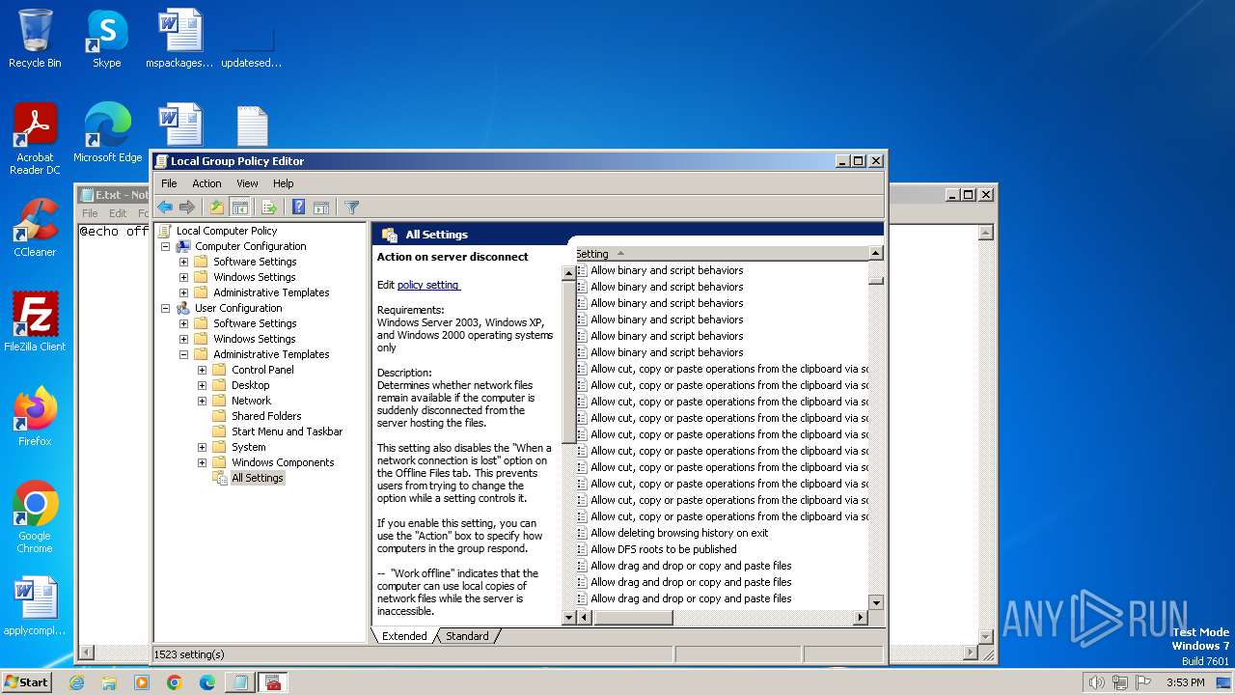Toggle Show/Hide Console Tree toolbar icon
This screenshot has height=695, width=1235.
point(239,208)
